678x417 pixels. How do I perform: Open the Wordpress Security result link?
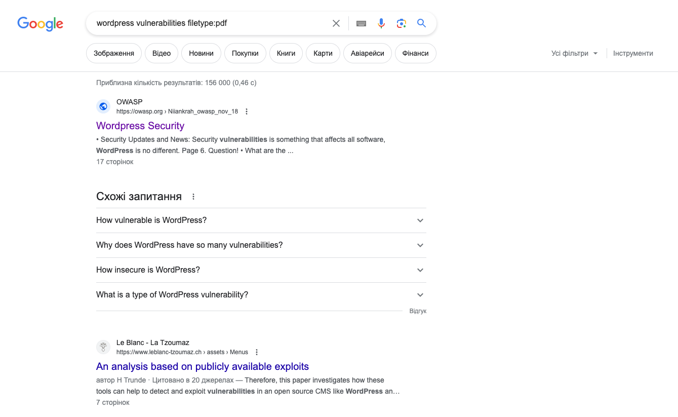140,126
